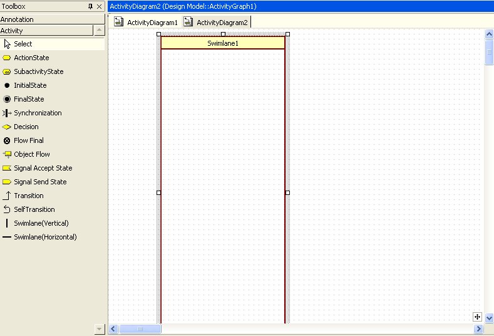494x336 pixels.
Task: Switch to the ActivityDiagram2 tab
Action: click(216, 22)
